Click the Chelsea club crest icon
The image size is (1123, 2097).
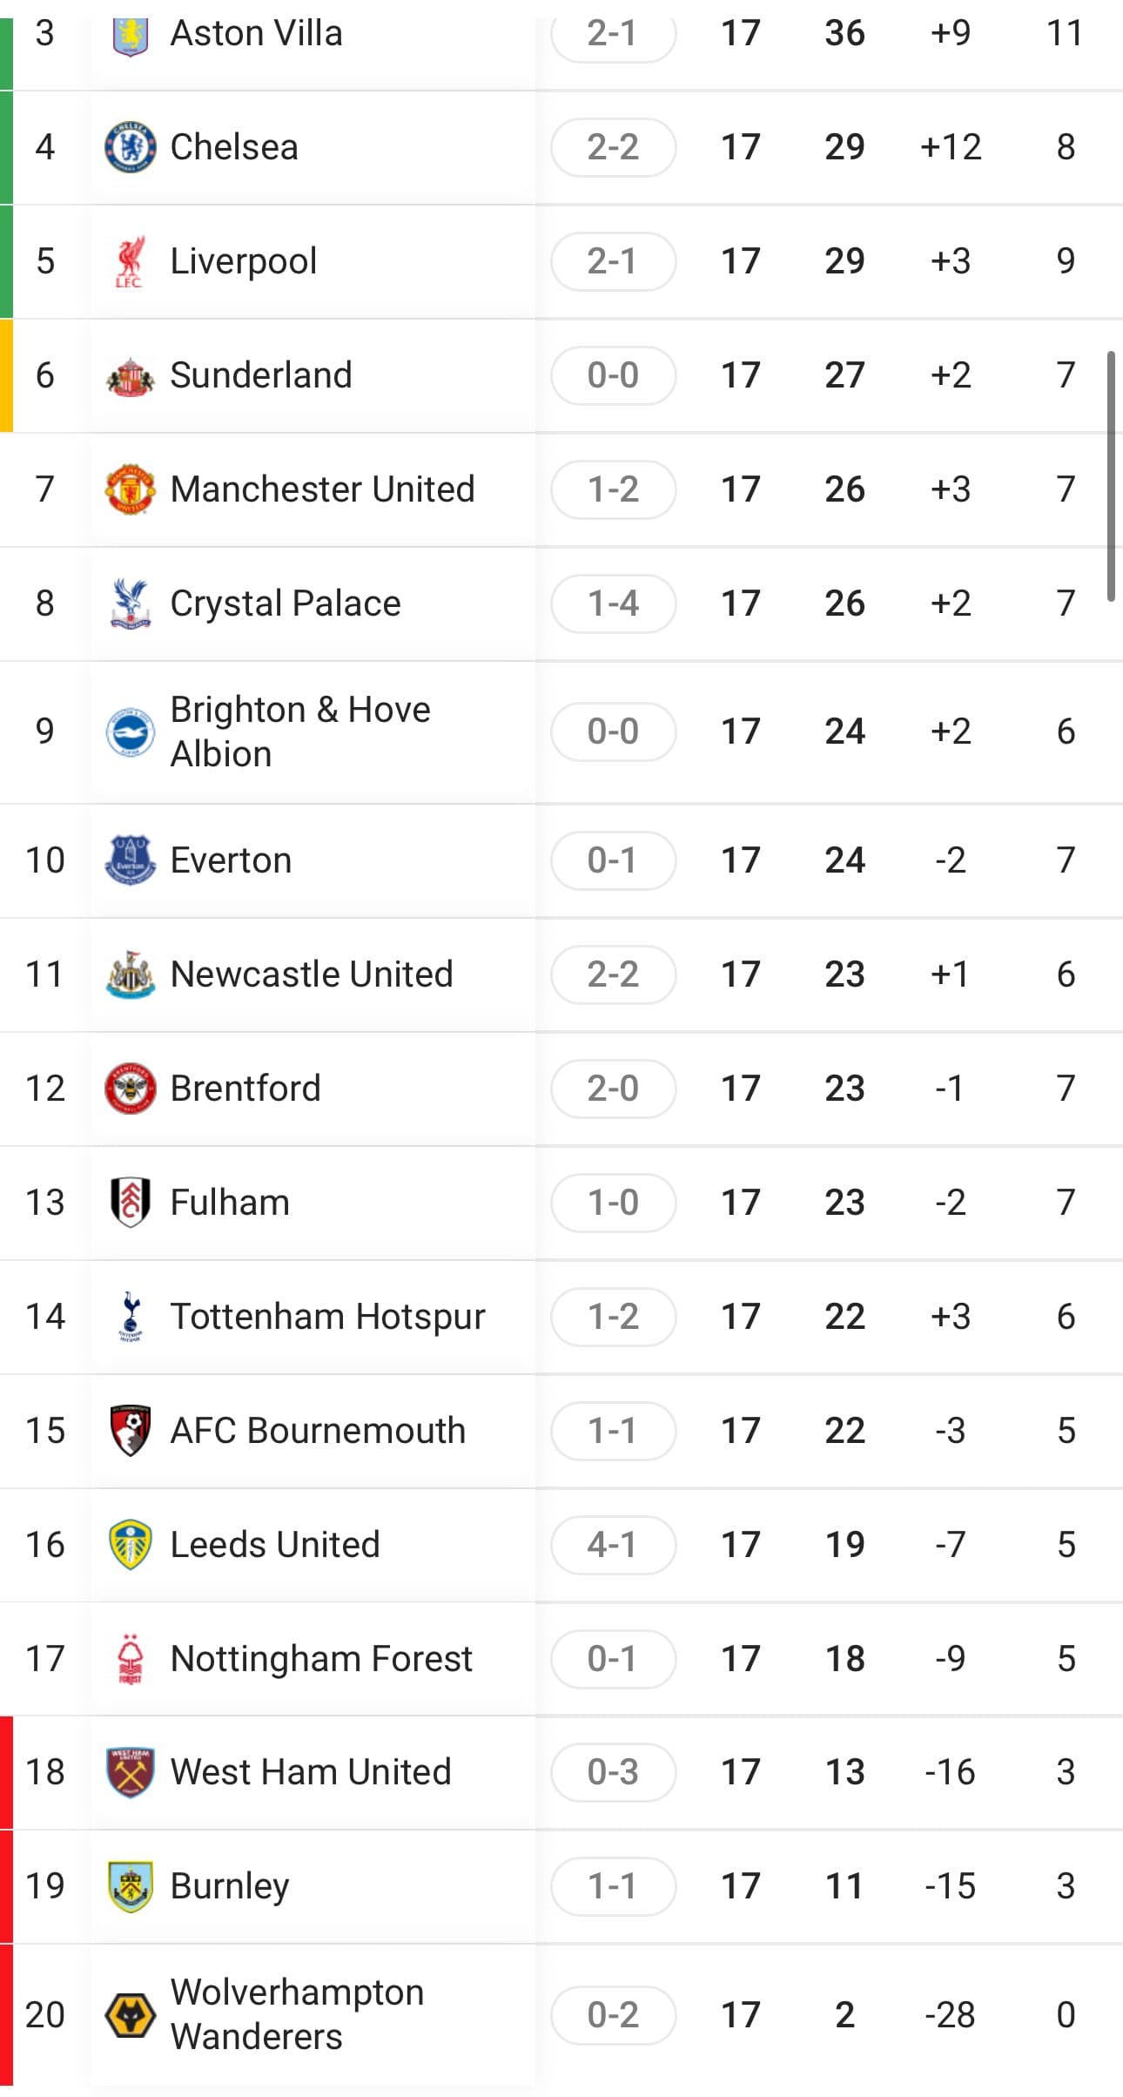pos(131,147)
